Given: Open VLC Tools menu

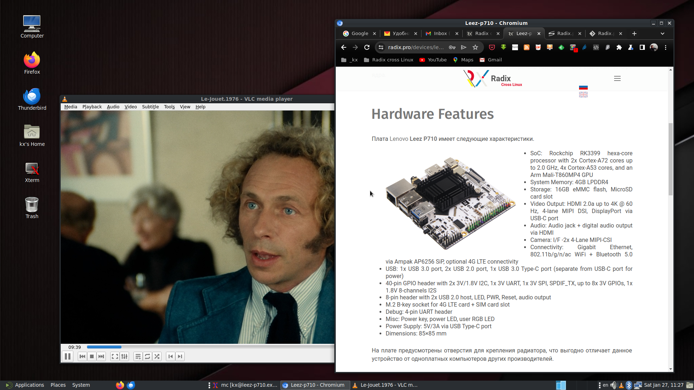Looking at the screenshot, I should tap(170, 107).
